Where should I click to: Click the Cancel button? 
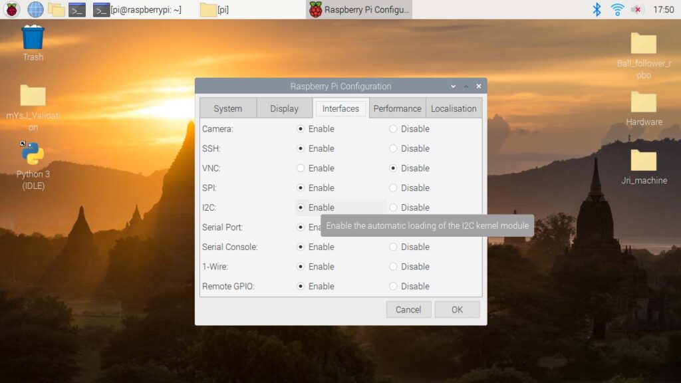(408, 310)
